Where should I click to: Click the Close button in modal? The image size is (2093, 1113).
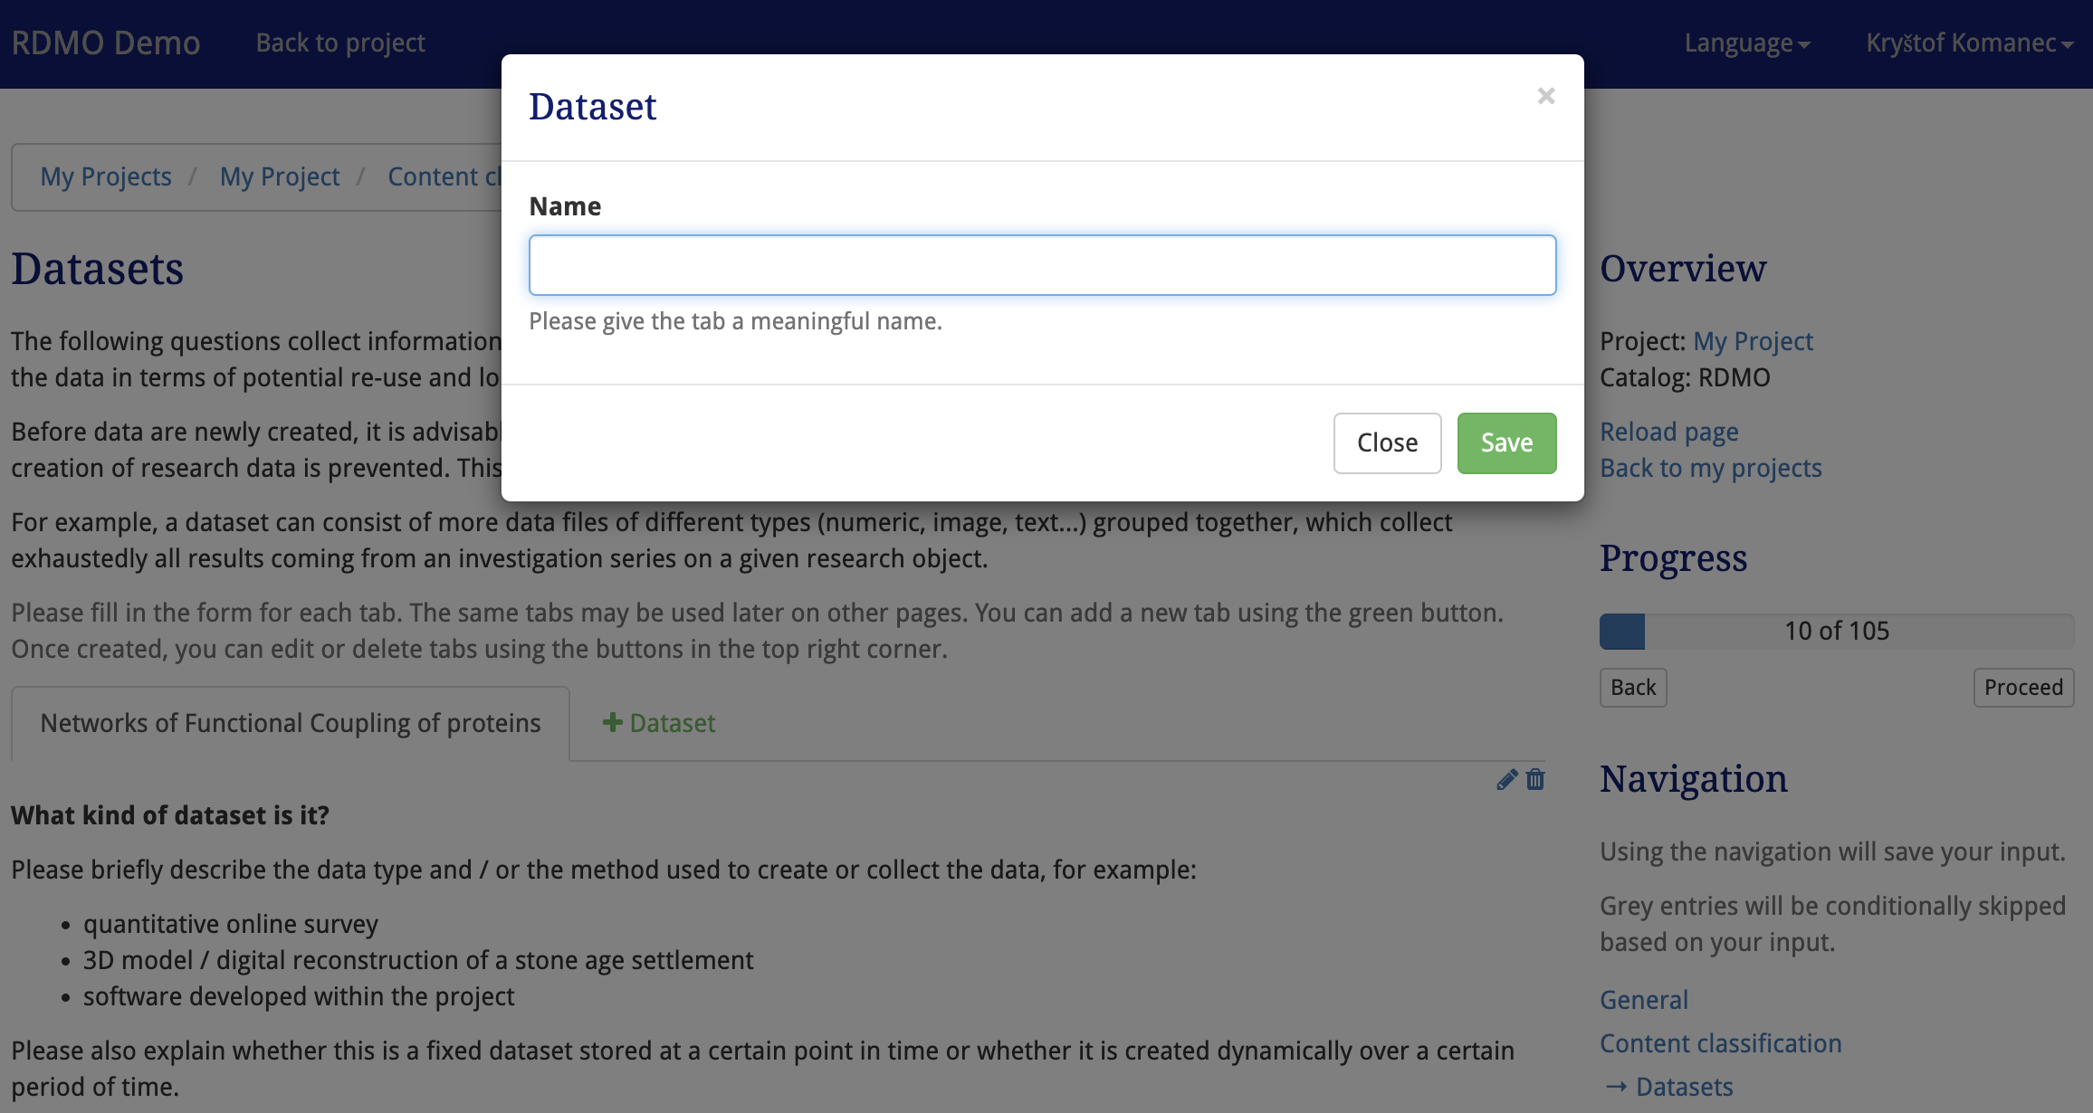1387,443
